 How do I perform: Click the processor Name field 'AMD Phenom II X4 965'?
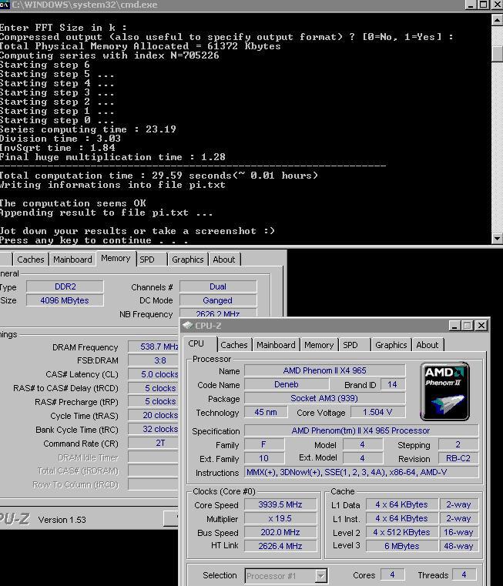324,370
